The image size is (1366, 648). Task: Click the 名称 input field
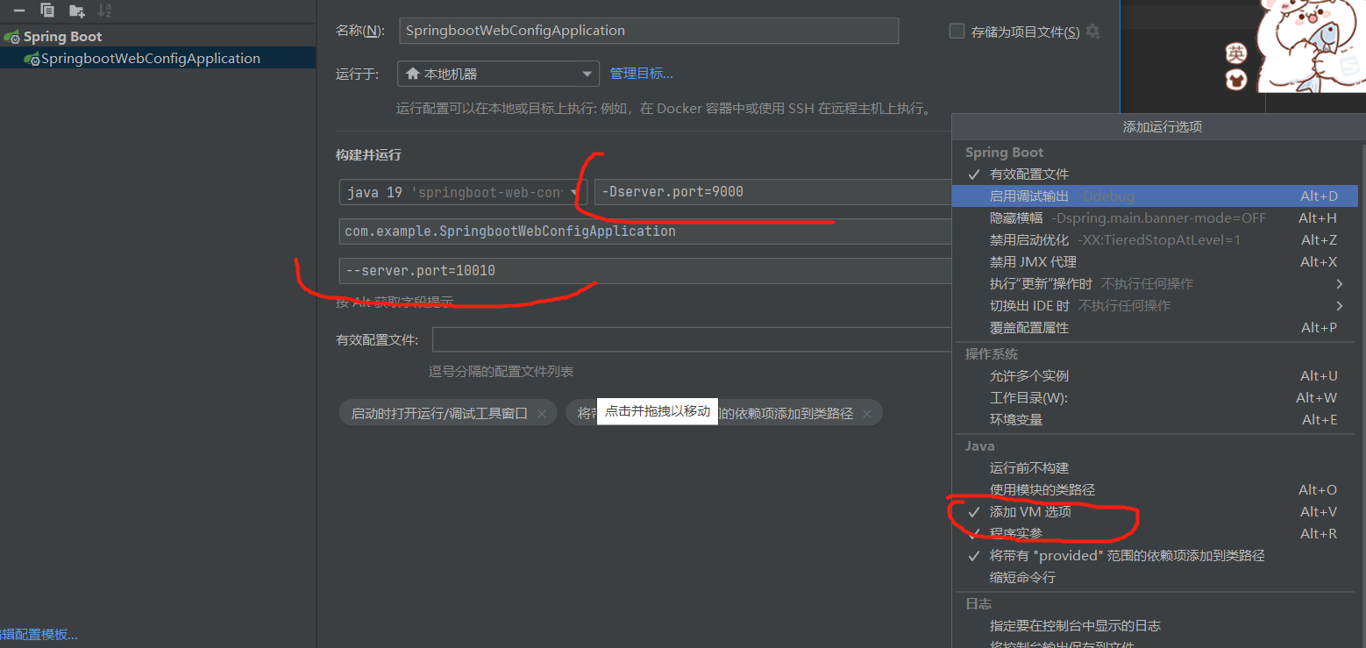[649, 30]
